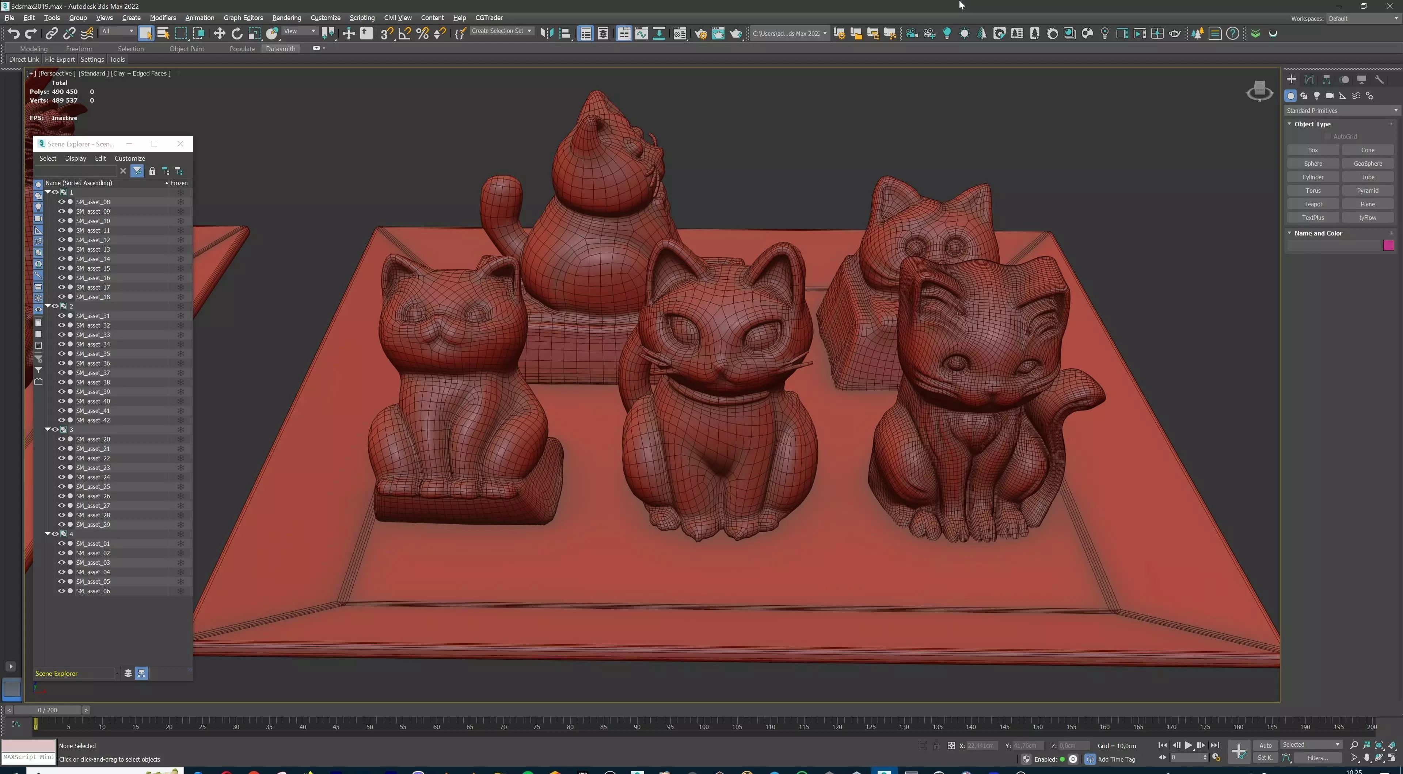Select the Rotate transform tool

(236, 34)
